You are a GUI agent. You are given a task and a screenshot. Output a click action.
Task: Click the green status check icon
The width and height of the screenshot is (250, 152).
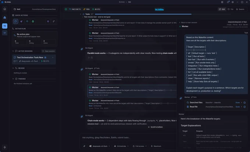click(66, 9)
